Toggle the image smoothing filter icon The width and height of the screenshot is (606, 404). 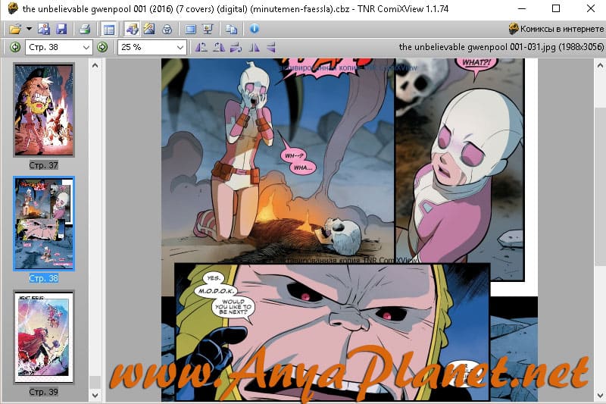point(132,29)
